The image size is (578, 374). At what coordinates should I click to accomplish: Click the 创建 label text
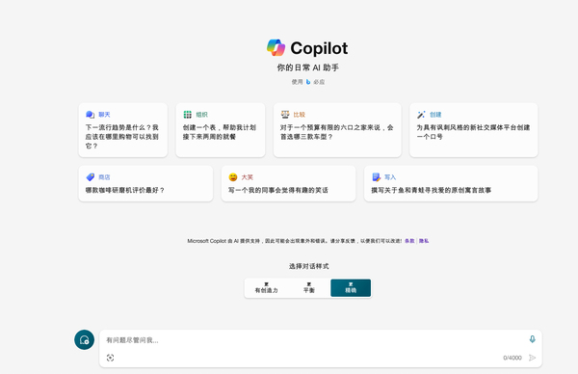pyautogui.click(x=435, y=115)
